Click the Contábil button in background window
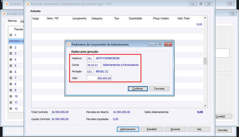 pos(223,116)
